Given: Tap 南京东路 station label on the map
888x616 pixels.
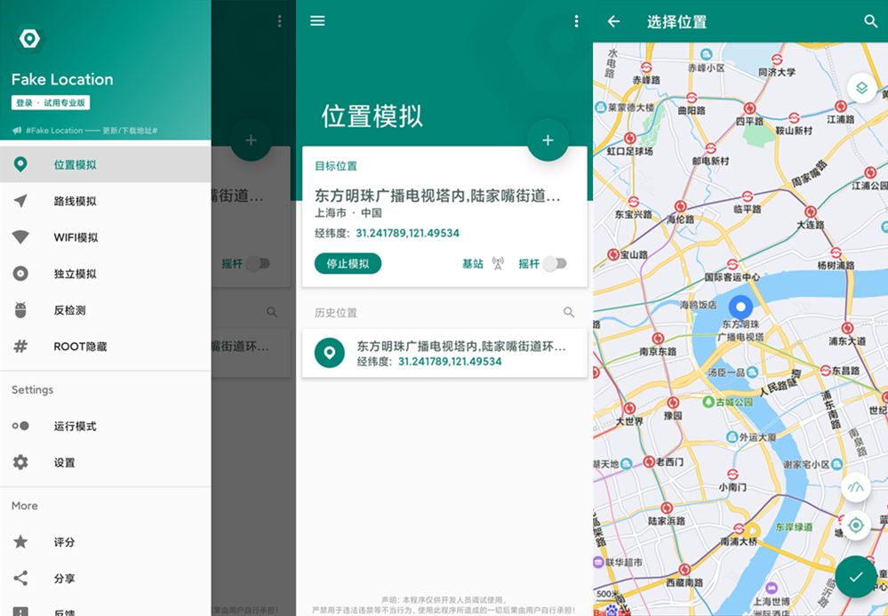Looking at the screenshot, I should pyautogui.click(x=658, y=351).
